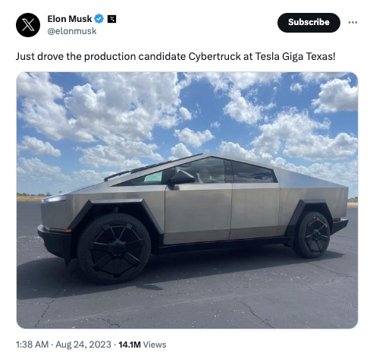Screen dimensions: 376x359
Task: Click the rear passenger window in photo
Action: (x=252, y=172)
